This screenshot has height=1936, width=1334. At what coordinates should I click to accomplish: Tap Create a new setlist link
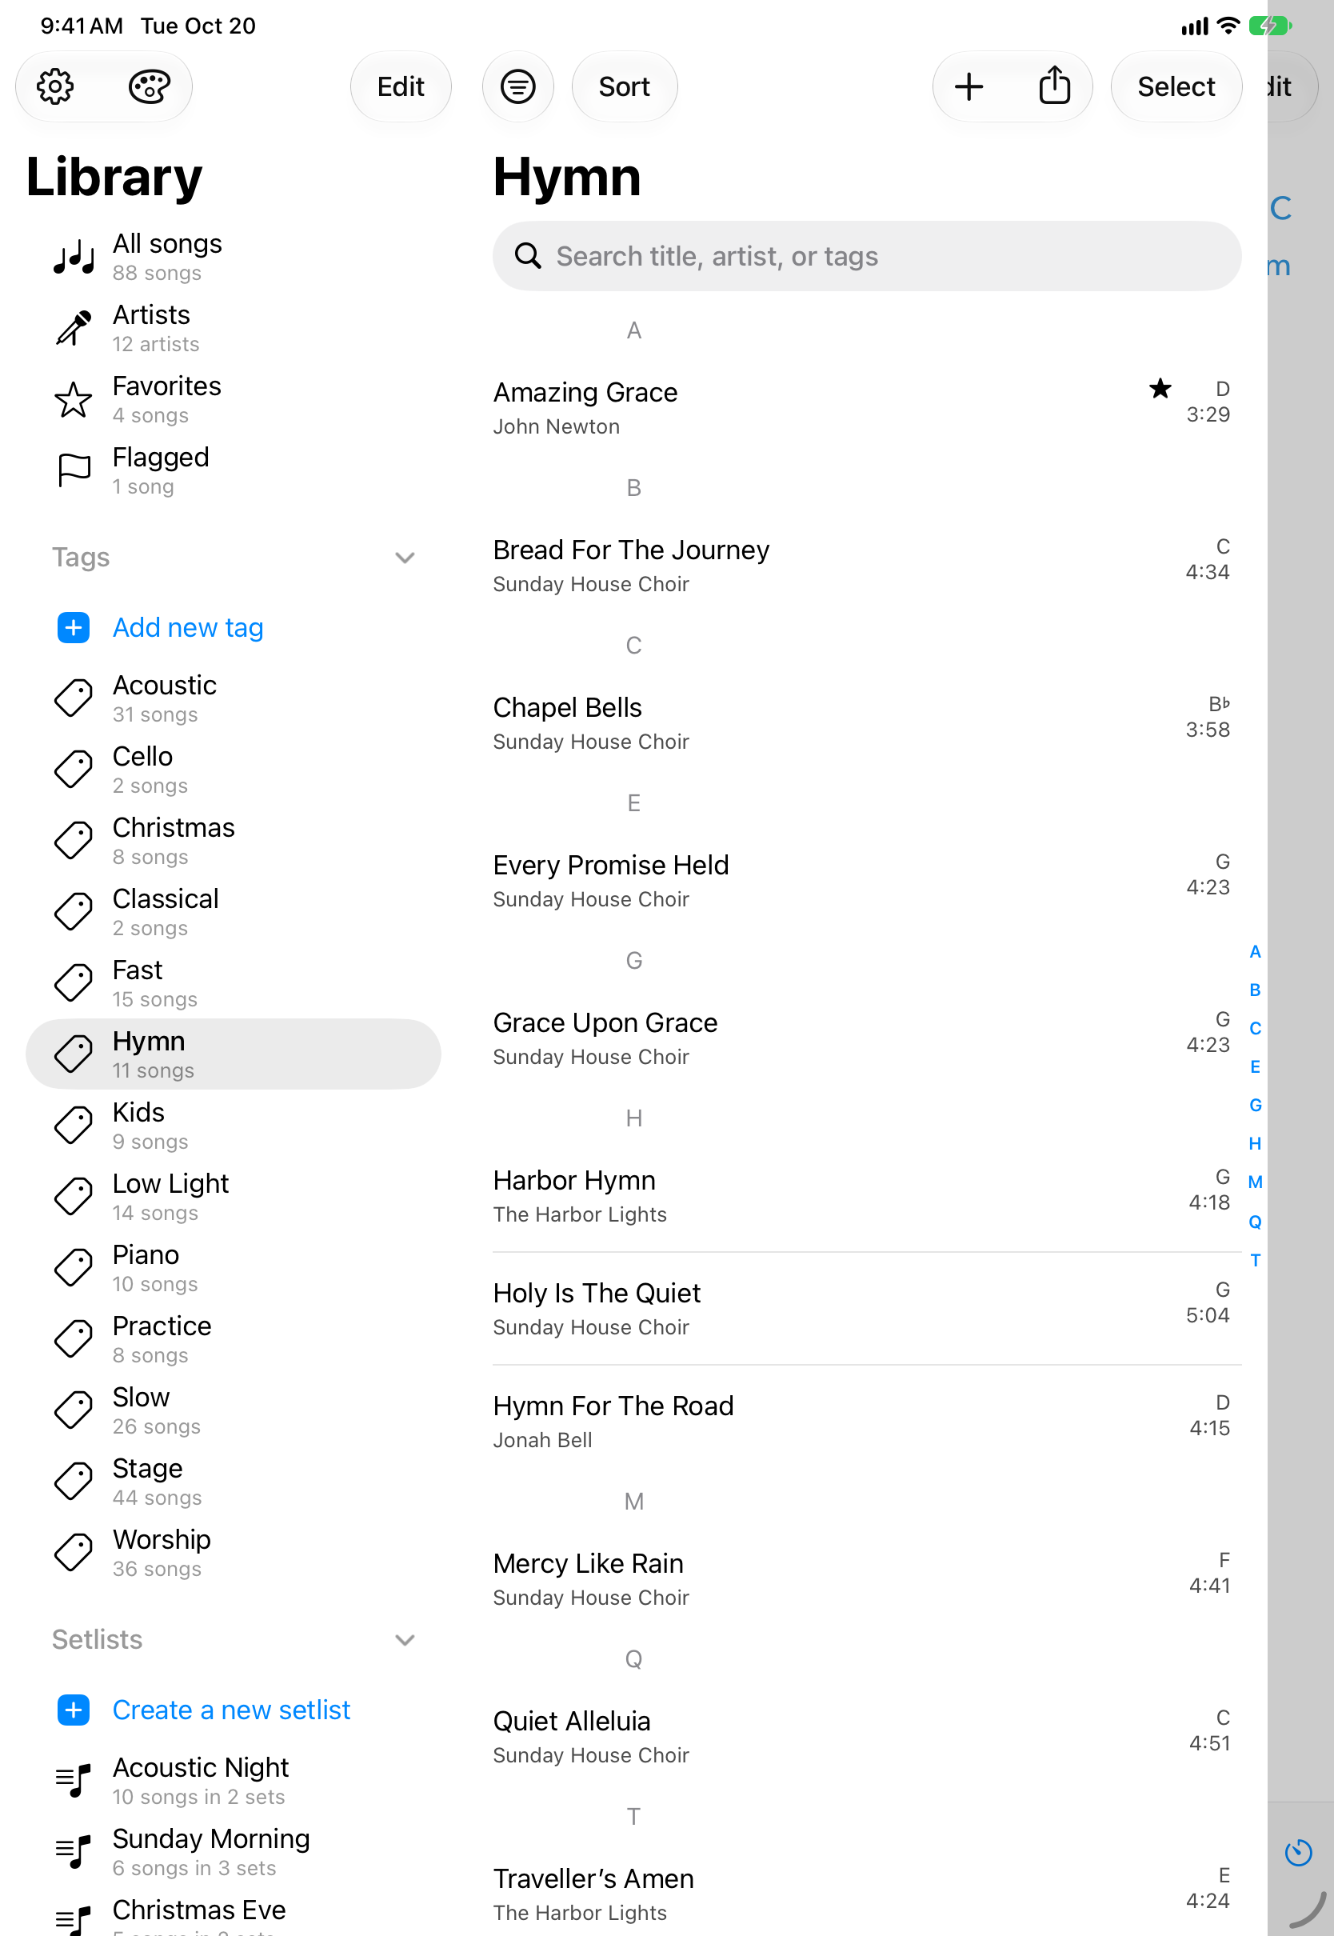(x=231, y=1710)
